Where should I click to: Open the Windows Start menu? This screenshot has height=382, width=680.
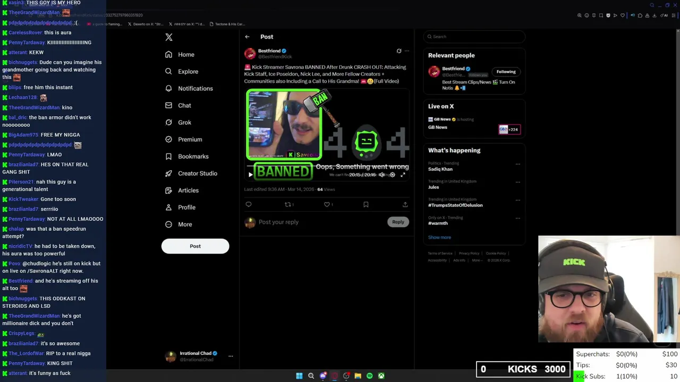tap(299, 376)
